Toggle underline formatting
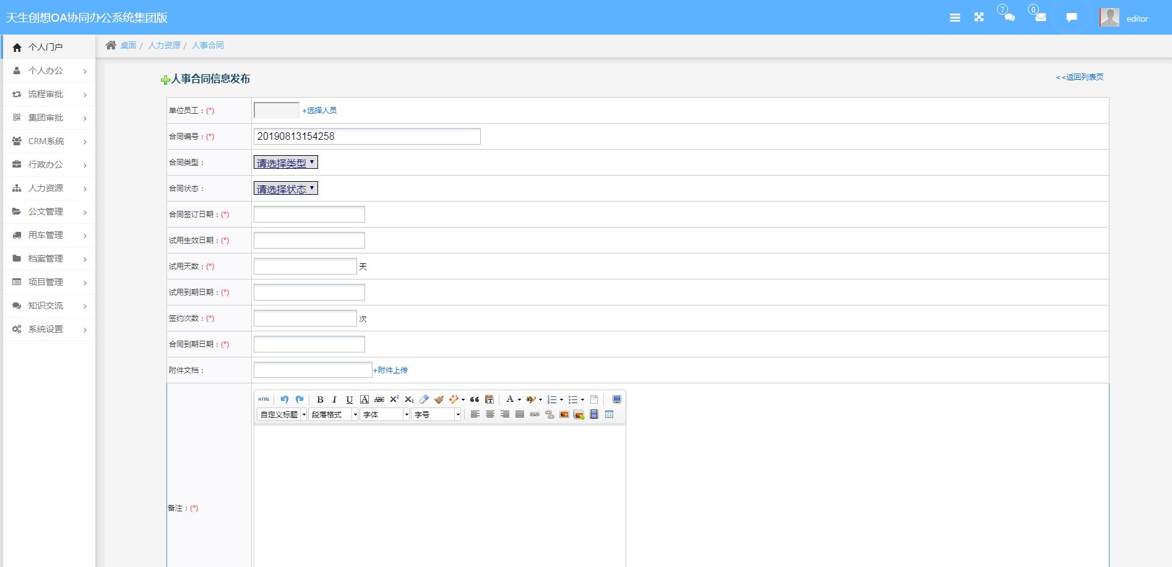 (350, 399)
